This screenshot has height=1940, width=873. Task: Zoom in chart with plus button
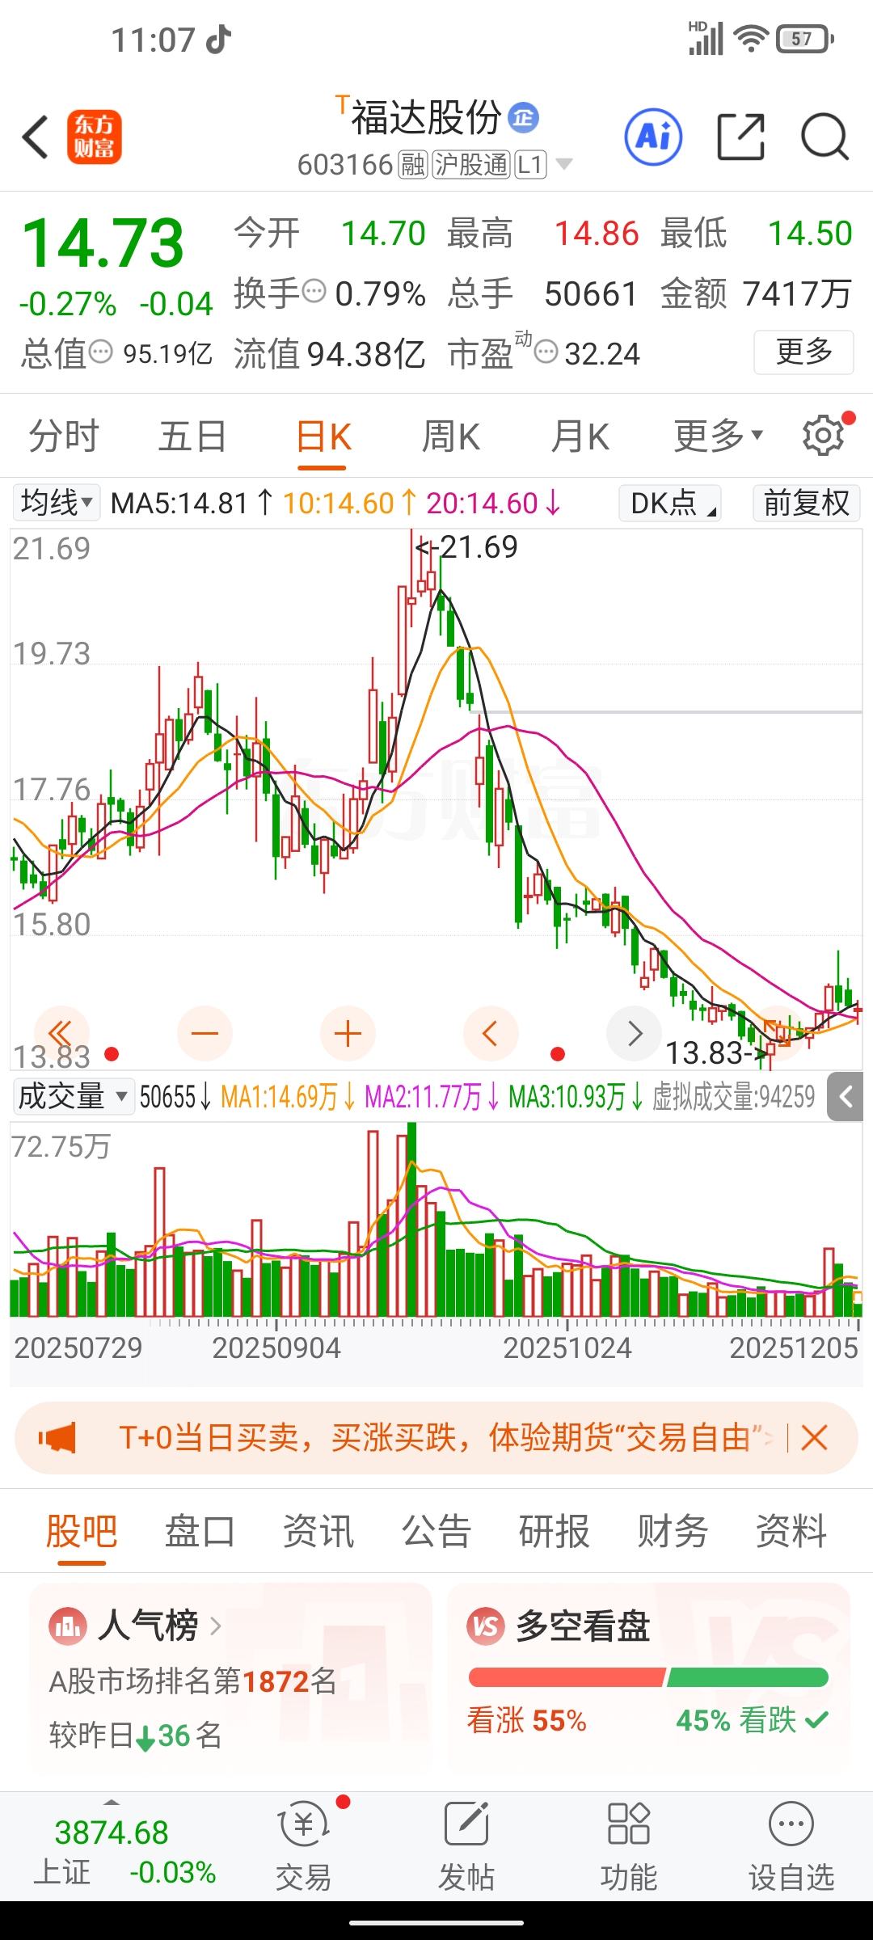[348, 1033]
